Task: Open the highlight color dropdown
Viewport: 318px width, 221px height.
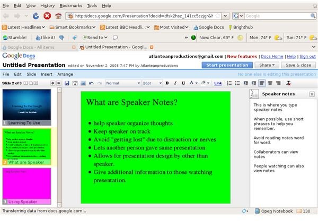Action: tap(205, 83)
